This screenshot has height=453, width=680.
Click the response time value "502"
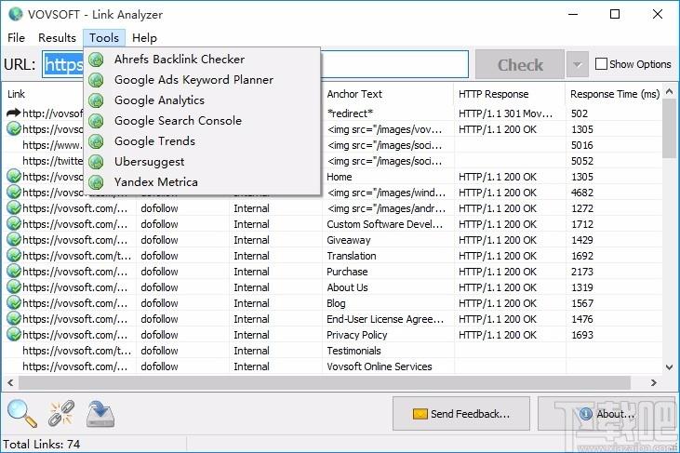[x=580, y=113]
